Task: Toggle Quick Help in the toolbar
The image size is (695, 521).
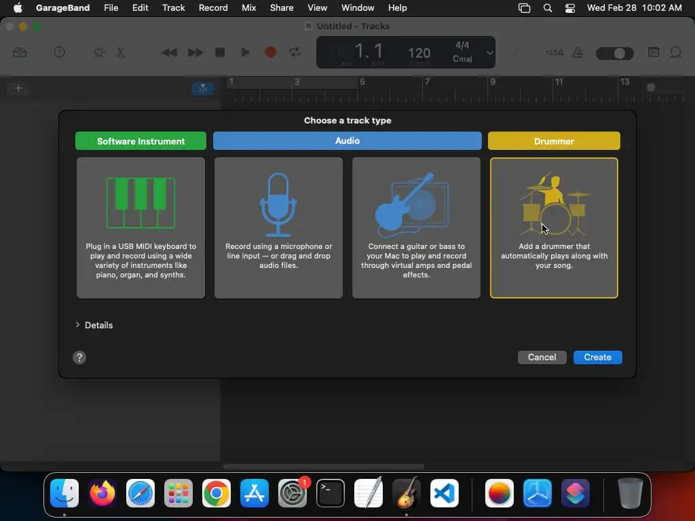Action: pos(60,53)
